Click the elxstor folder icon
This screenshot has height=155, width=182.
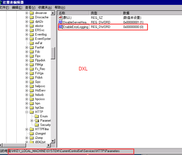click(32, 26)
